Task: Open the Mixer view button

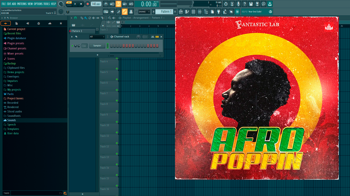Action: (200, 11)
